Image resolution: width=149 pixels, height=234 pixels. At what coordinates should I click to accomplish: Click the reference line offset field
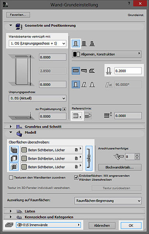tap(128, 116)
